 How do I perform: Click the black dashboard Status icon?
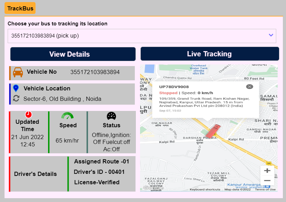pyautogui.click(x=111, y=116)
